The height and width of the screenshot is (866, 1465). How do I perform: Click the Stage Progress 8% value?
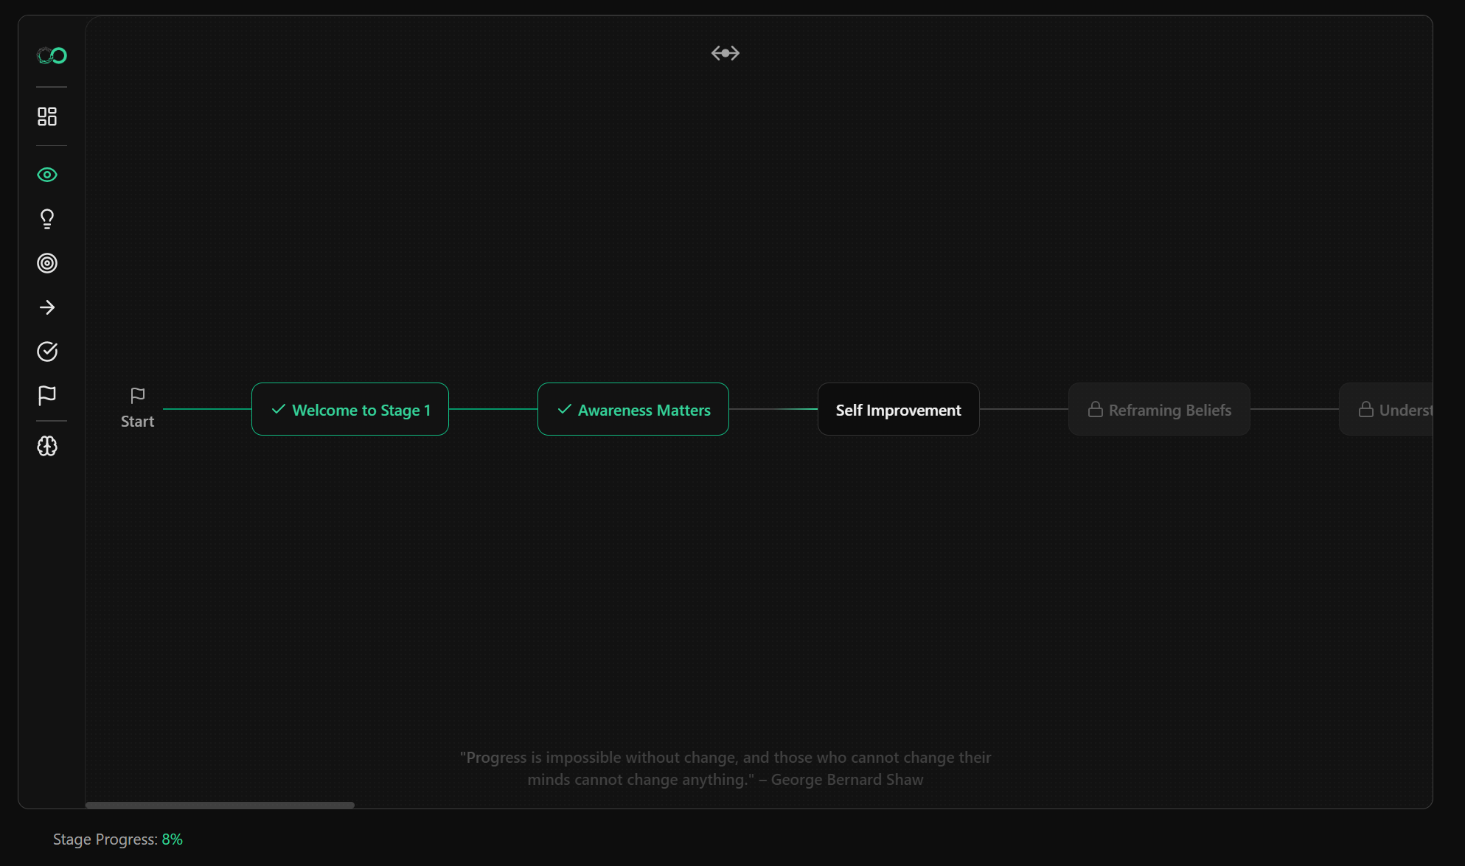(x=172, y=839)
